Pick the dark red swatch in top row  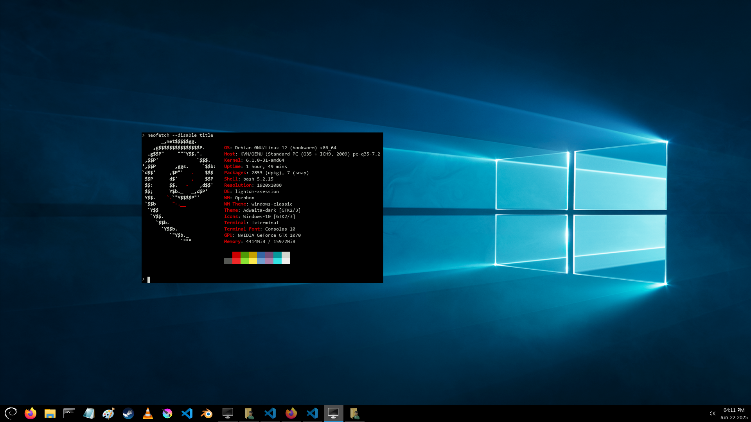(x=236, y=255)
